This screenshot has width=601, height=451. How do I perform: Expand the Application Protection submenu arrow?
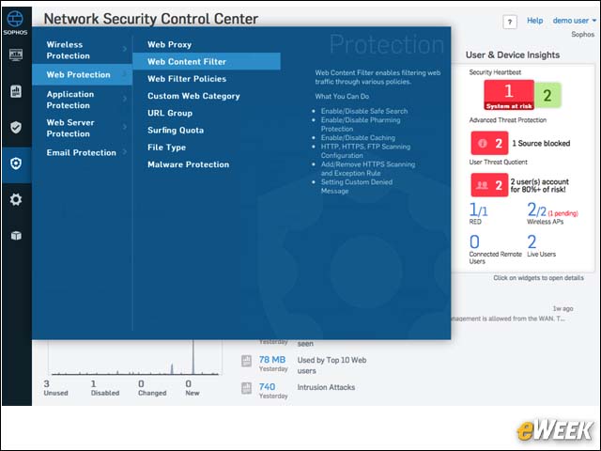tap(125, 99)
